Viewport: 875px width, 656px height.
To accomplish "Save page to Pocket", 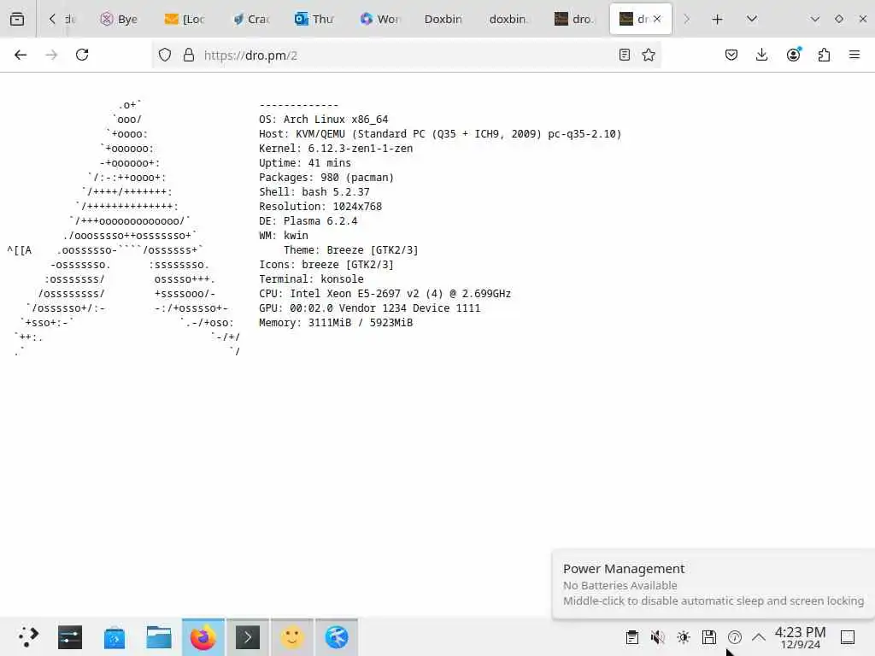I will tap(731, 55).
